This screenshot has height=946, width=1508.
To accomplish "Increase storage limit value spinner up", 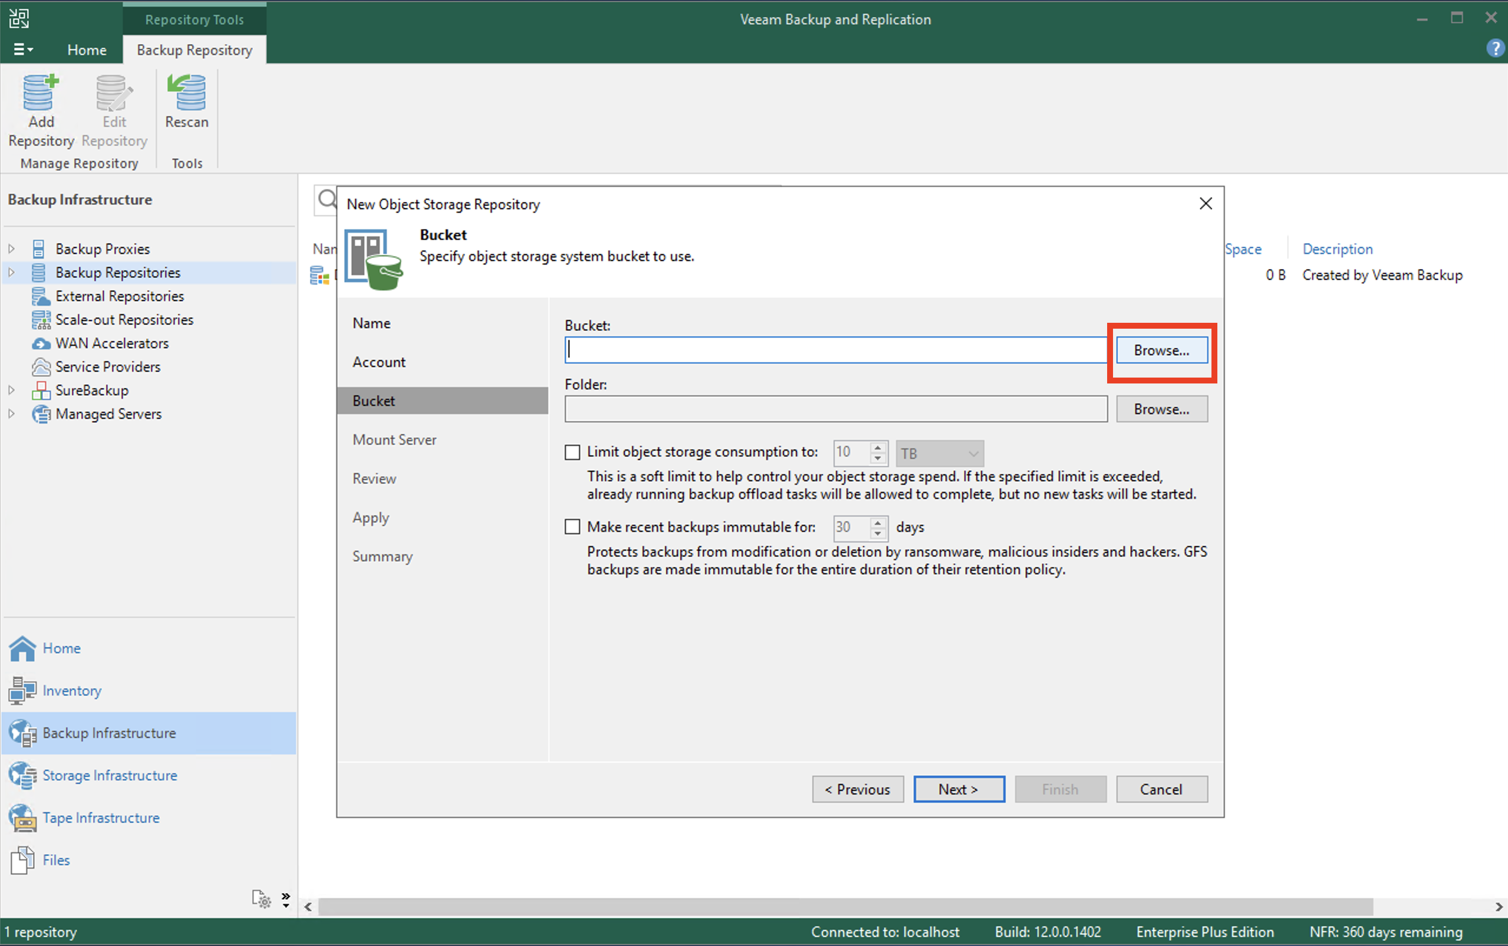I will 878,447.
